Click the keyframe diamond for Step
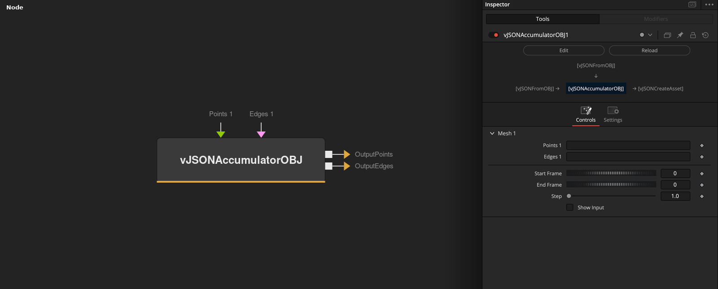718x289 pixels. [702, 196]
